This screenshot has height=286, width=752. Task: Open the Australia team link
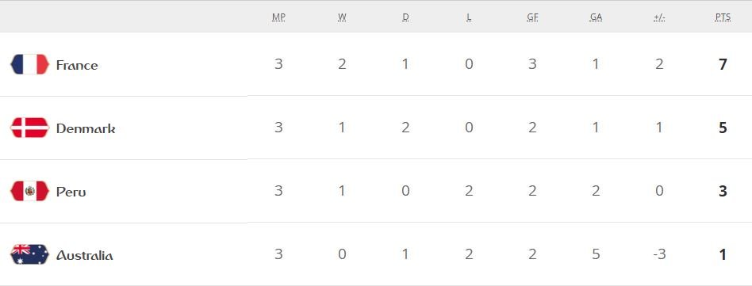84,255
